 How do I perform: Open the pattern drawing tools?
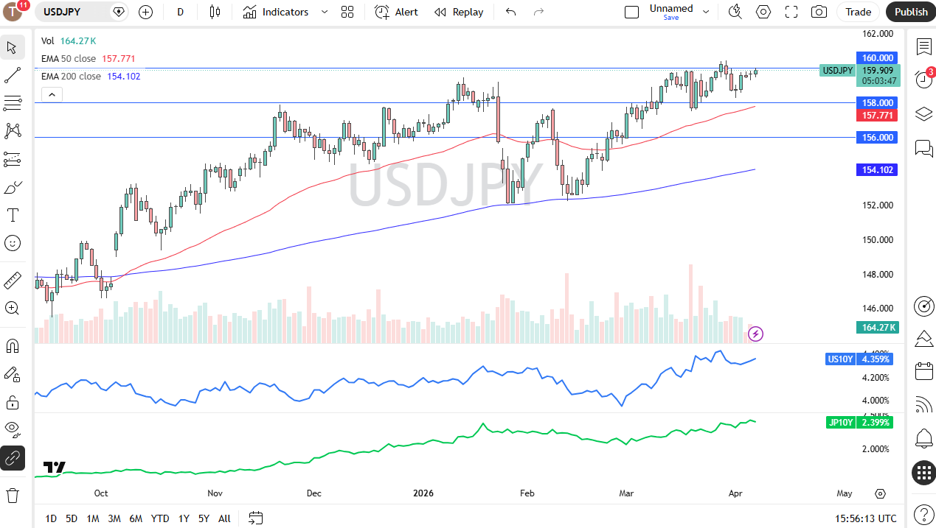point(12,130)
